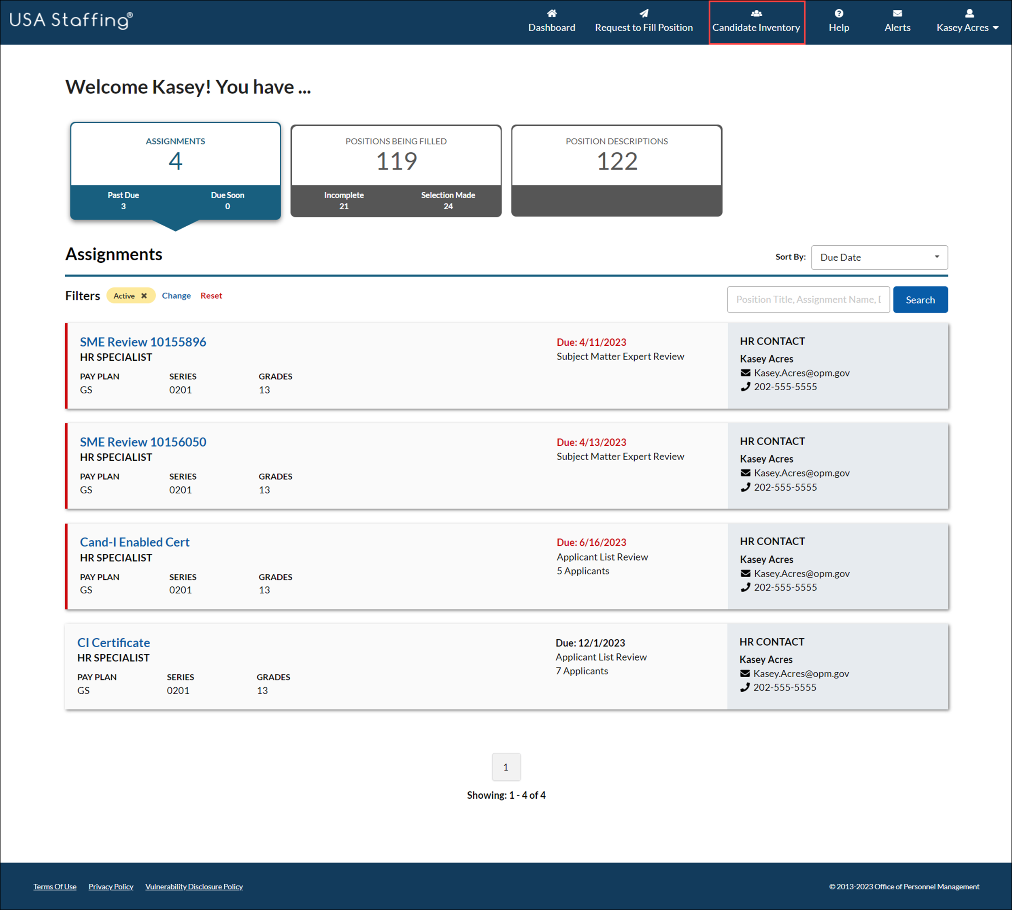The image size is (1012, 910).
Task: Click the Dashboard home icon
Action: pos(551,13)
